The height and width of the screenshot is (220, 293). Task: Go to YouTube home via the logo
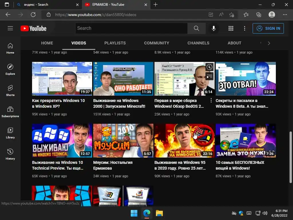33,28
